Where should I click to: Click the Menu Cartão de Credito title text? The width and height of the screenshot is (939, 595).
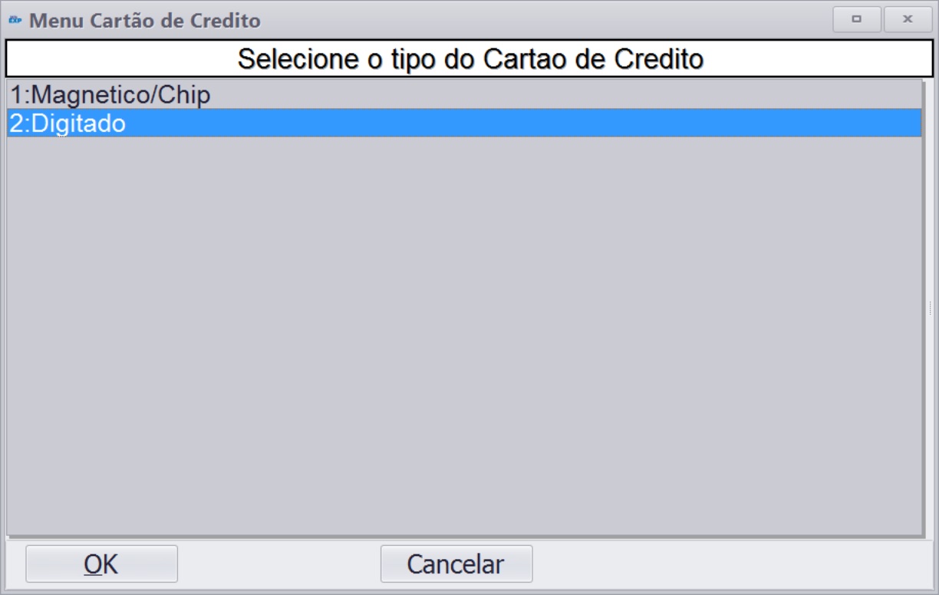point(145,20)
